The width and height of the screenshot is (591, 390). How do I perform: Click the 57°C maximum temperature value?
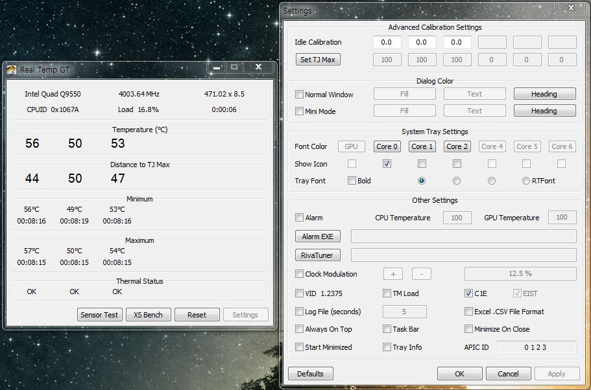click(x=32, y=251)
